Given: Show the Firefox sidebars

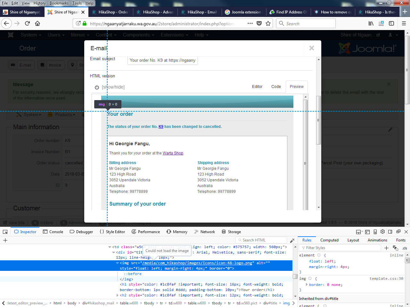Looking at the screenshot, I should point(391,23).
